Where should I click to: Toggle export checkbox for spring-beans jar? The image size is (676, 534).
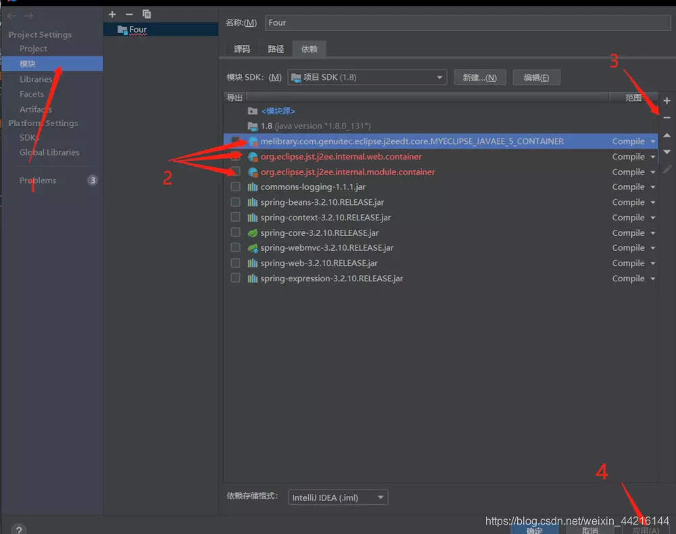point(235,201)
